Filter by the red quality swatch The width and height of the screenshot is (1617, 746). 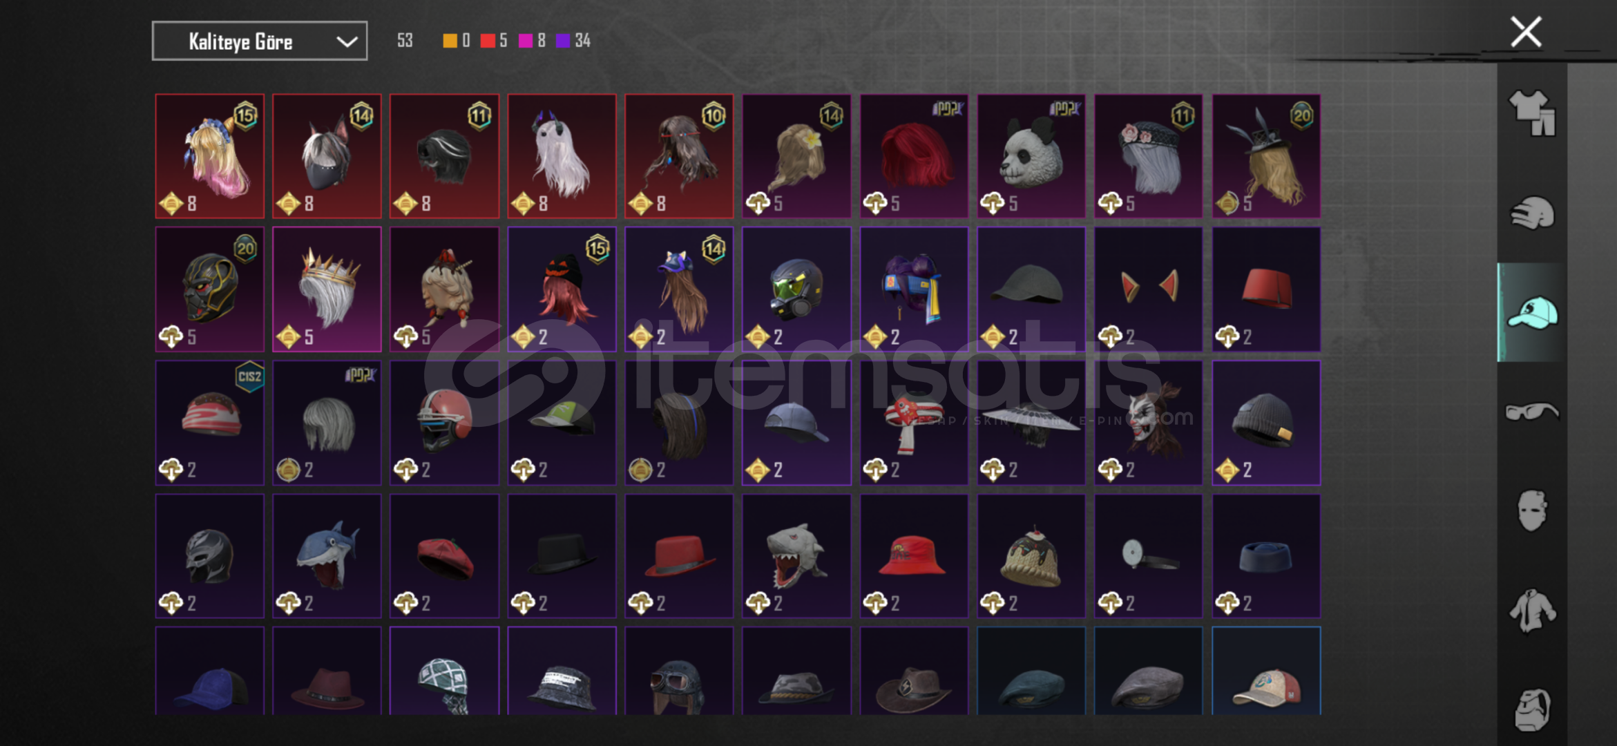[x=488, y=41]
